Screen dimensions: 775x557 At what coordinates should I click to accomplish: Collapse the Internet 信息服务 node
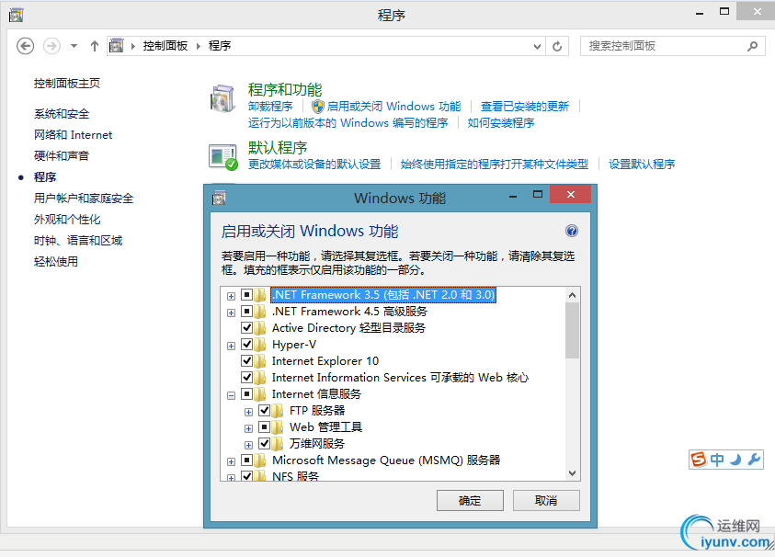coord(231,395)
